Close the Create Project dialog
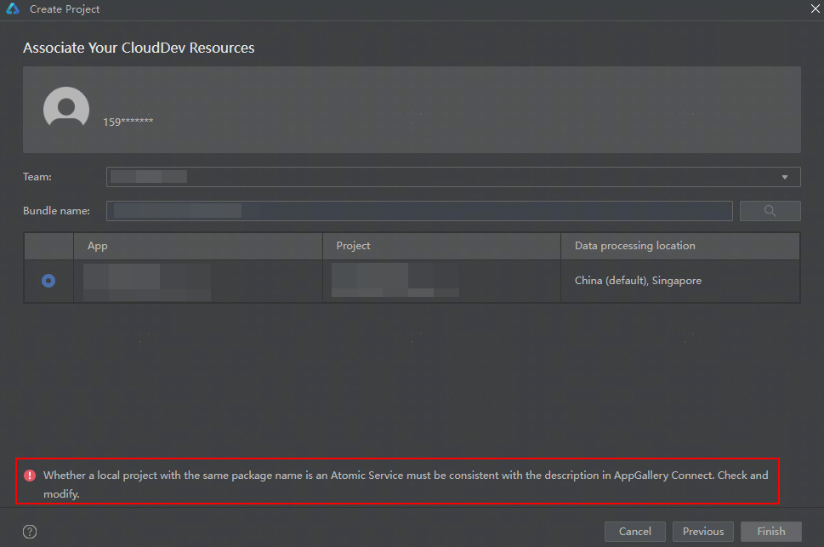 (x=815, y=8)
